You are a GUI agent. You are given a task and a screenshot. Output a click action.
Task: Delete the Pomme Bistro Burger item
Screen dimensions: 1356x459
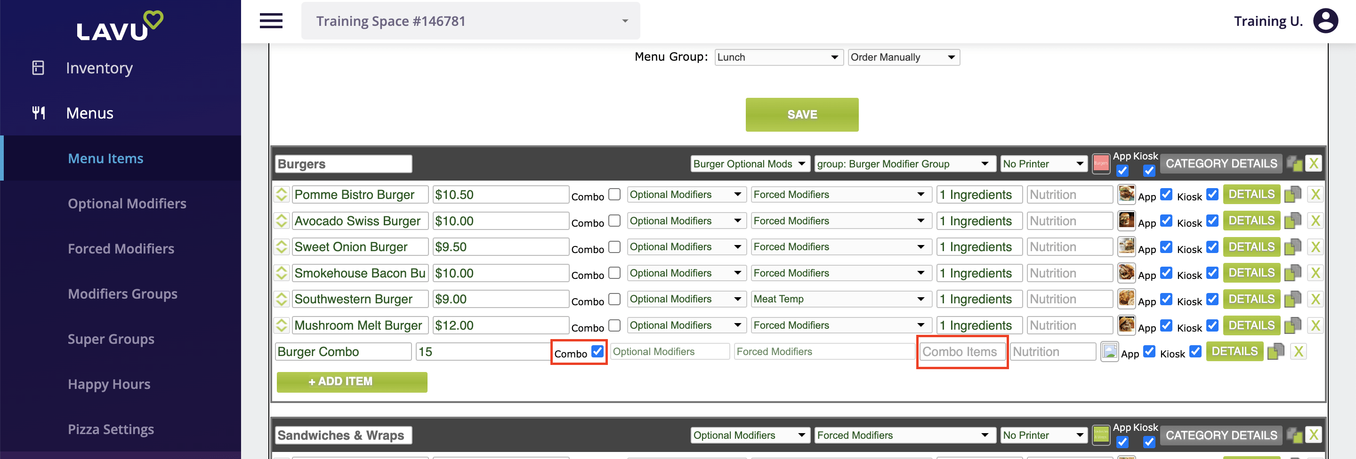(x=1316, y=195)
